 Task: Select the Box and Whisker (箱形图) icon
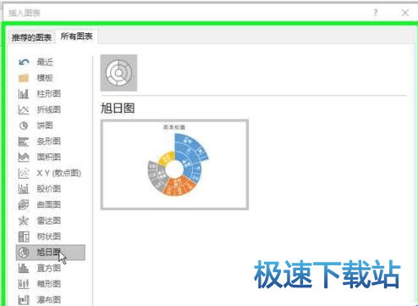tap(24, 284)
